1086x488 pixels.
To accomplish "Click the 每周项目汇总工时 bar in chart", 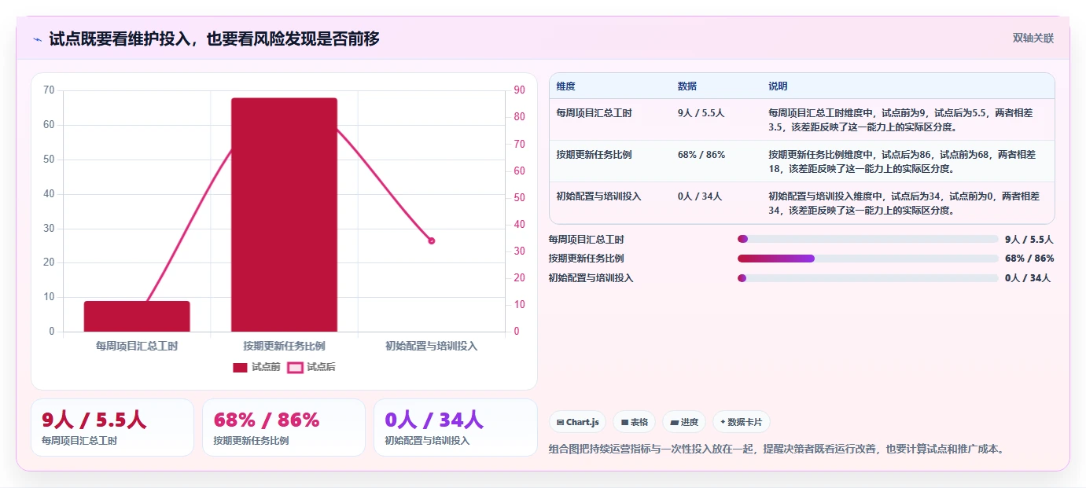I will (x=137, y=316).
